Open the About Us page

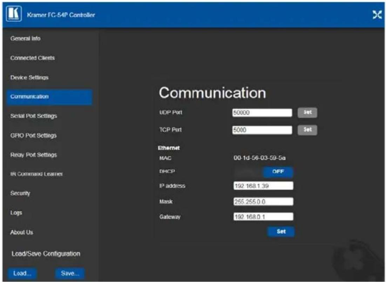point(21,232)
